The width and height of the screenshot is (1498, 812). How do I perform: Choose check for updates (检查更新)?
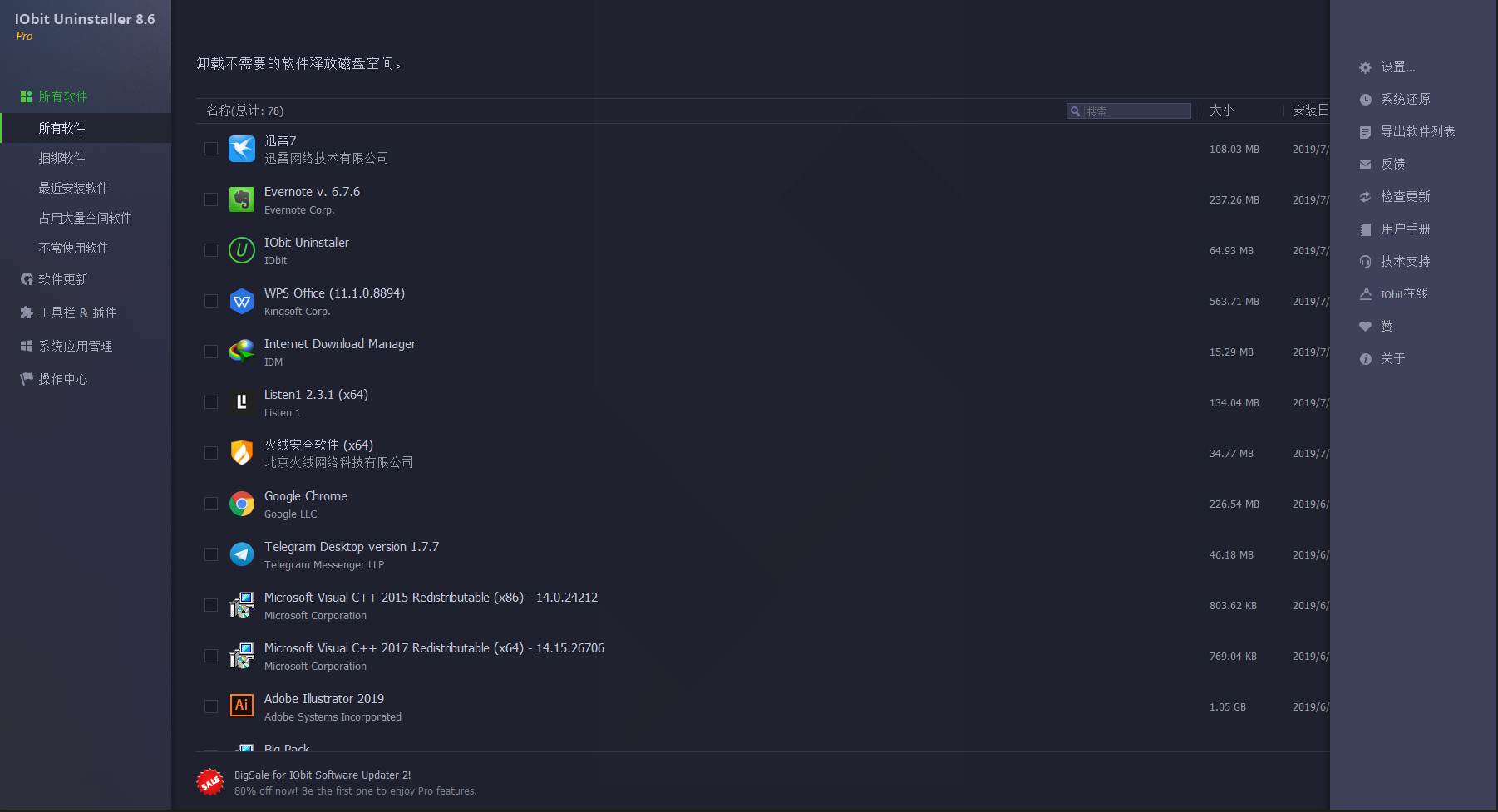[1406, 197]
